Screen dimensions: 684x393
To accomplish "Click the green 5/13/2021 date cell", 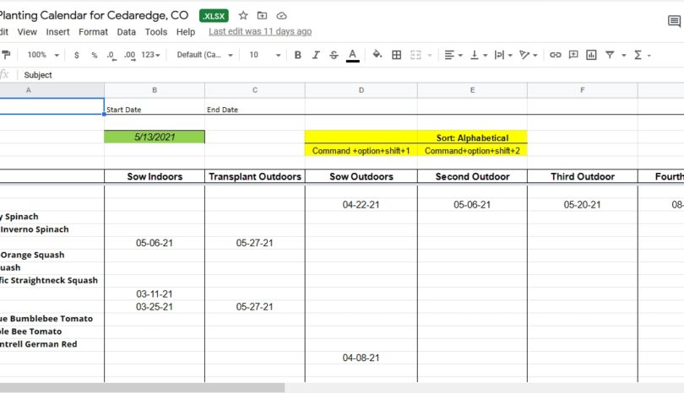I will [154, 137].
